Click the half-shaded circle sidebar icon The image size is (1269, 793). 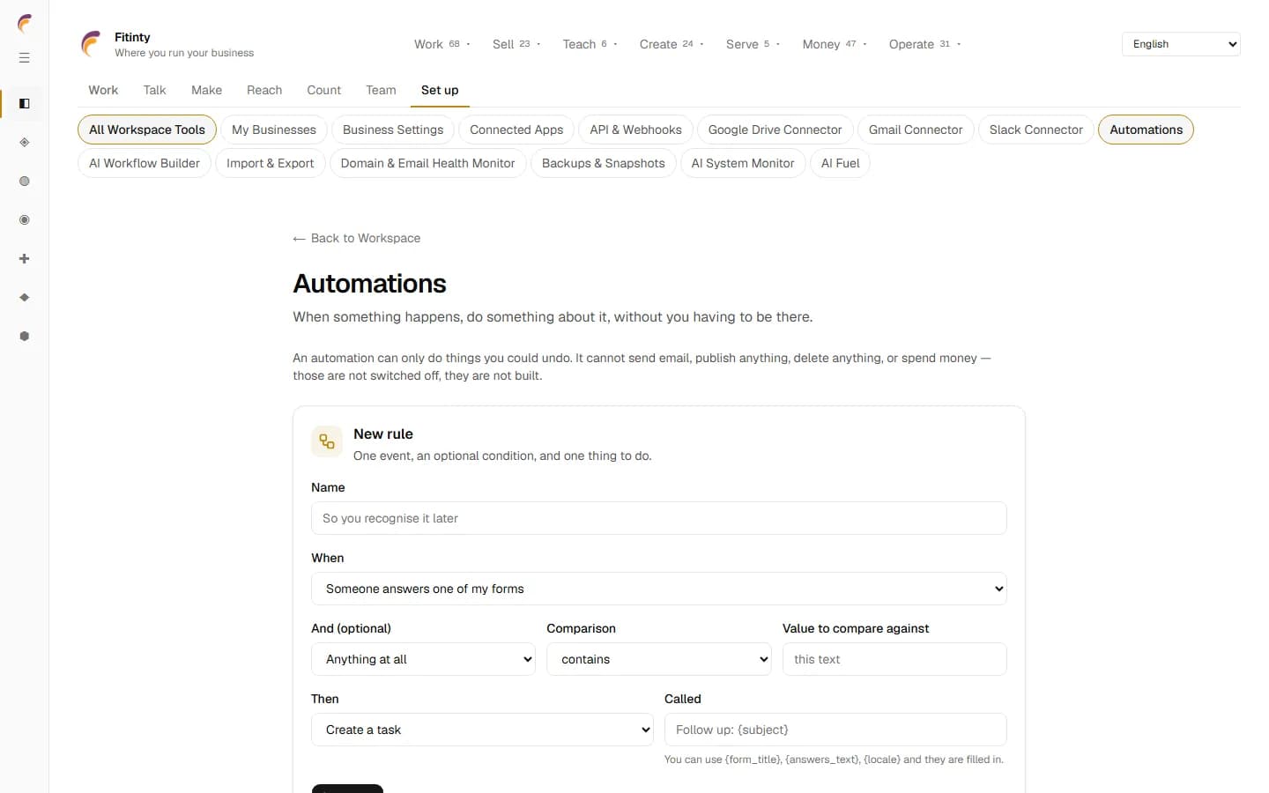click(x=25, y=182)
